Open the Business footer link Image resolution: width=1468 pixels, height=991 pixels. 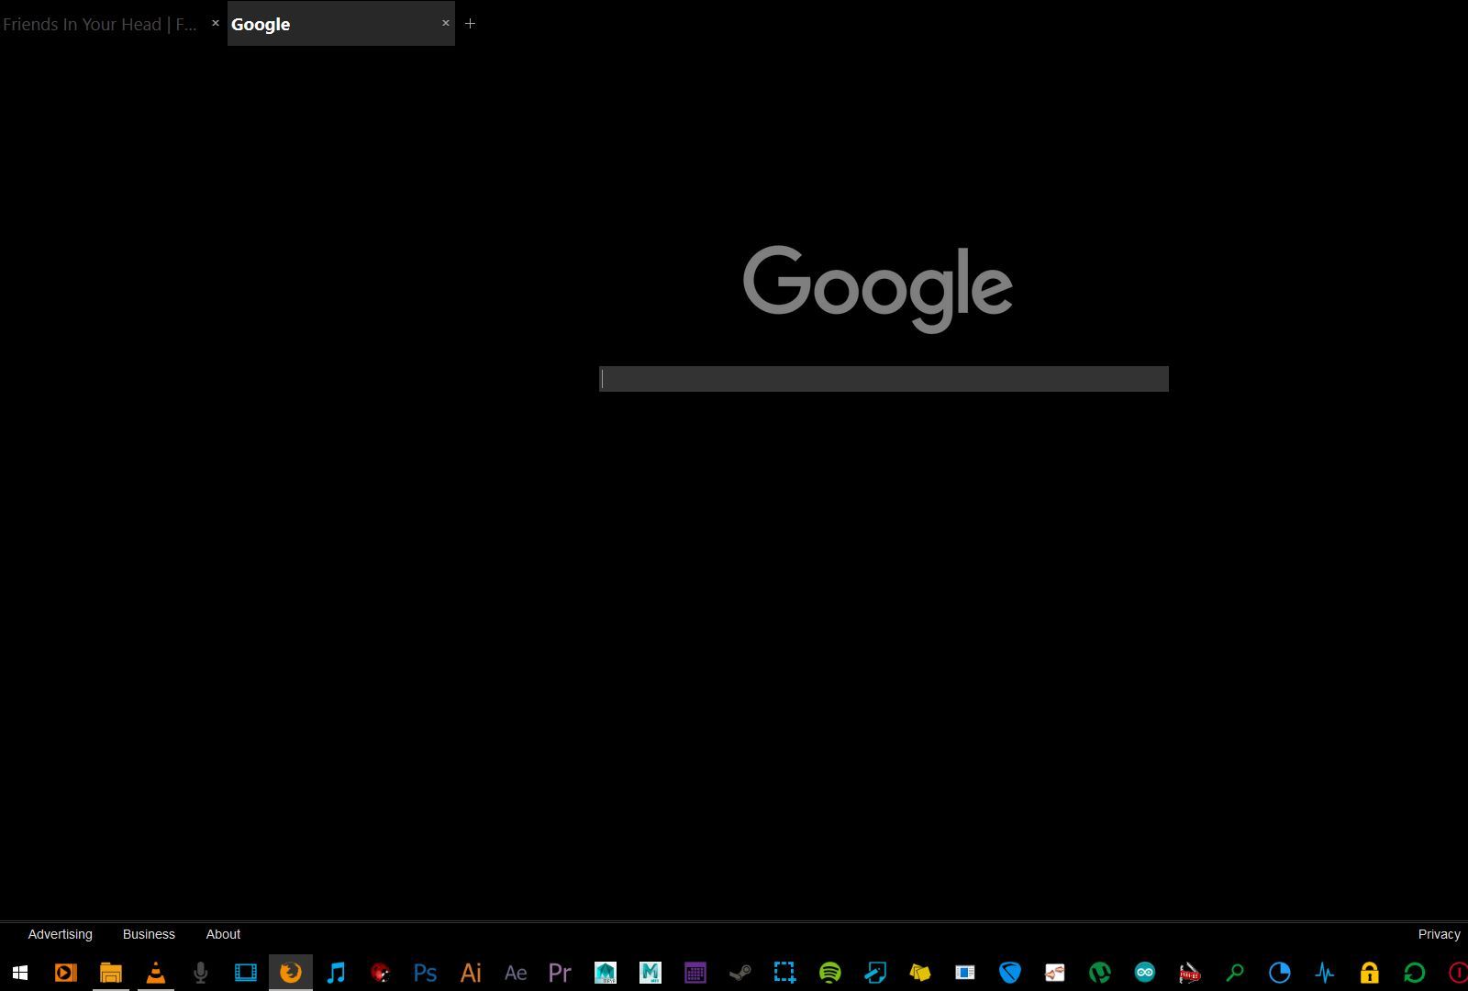[x=149, y=934]
